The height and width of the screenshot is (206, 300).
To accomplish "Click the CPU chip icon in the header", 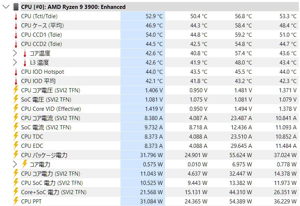I will [x=16, y=7].
